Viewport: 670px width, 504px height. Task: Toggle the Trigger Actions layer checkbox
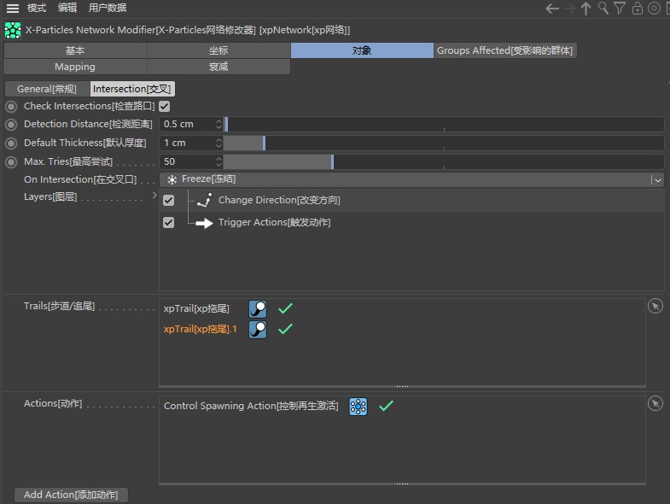[168, 222]
